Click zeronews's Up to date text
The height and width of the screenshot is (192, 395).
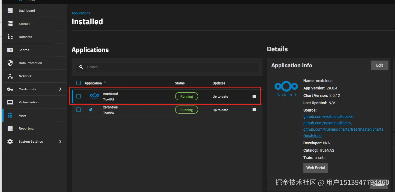pos(220,110)
